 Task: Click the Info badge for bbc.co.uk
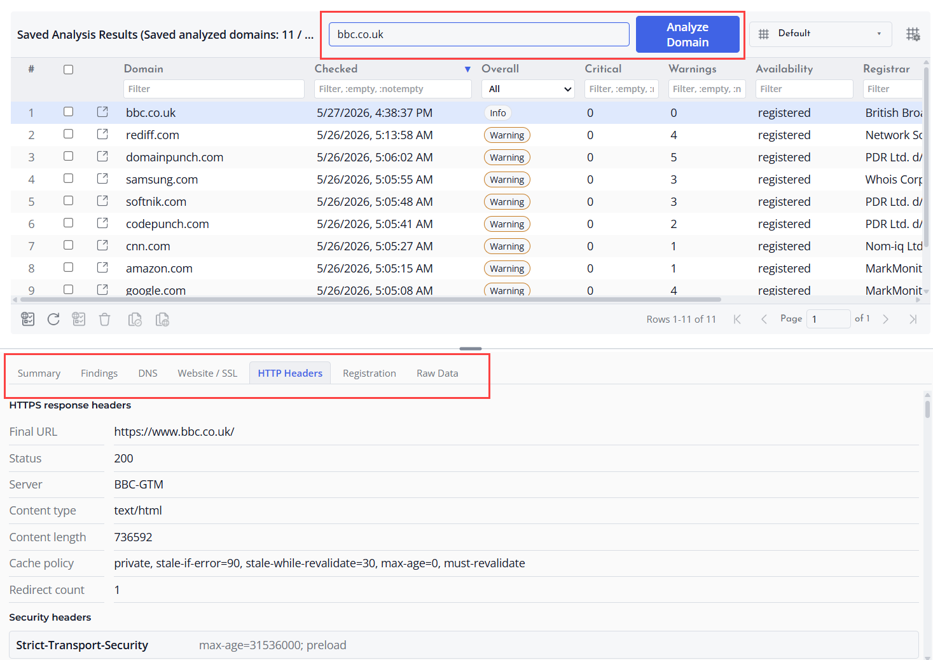498,112
